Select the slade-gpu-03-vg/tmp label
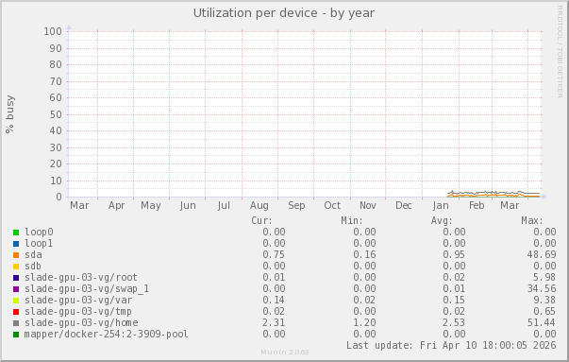 point(78,312)
